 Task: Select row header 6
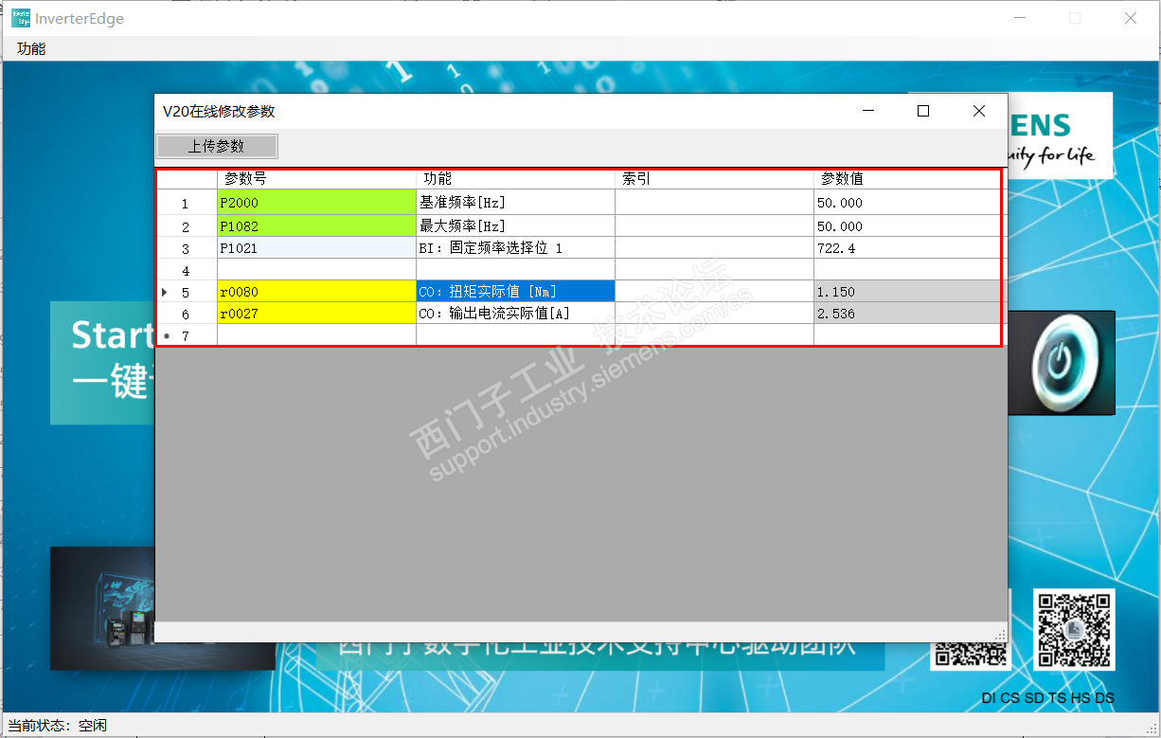[187, 314]
